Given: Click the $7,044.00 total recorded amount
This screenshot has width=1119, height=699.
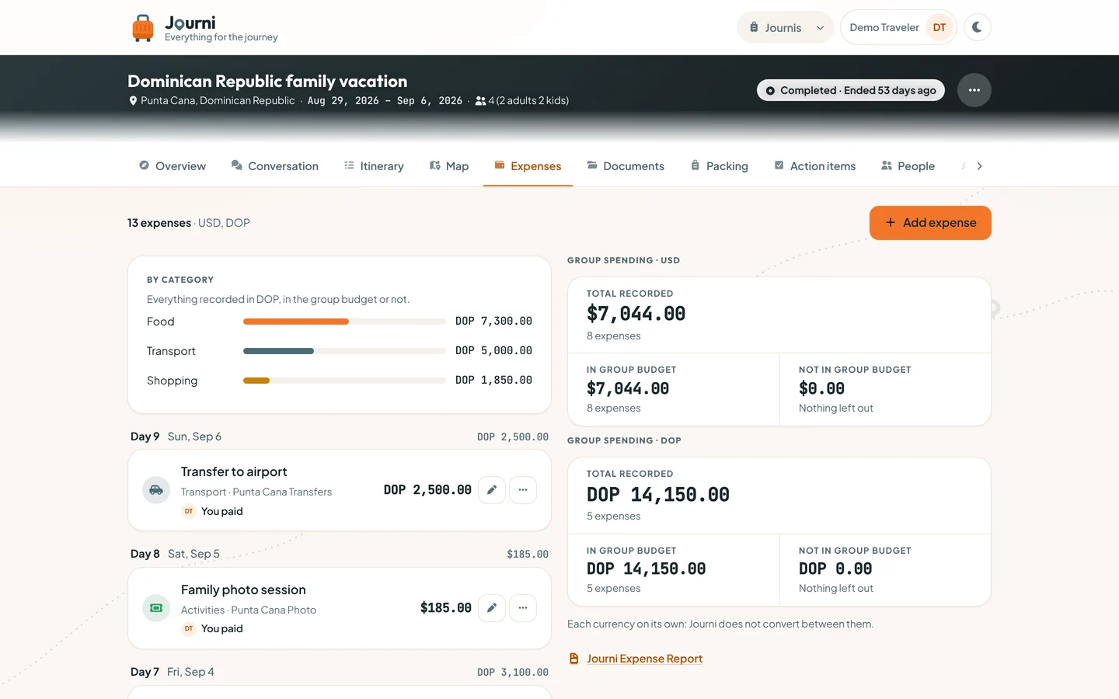Looking at the screenshot, I should pos(636,314).
